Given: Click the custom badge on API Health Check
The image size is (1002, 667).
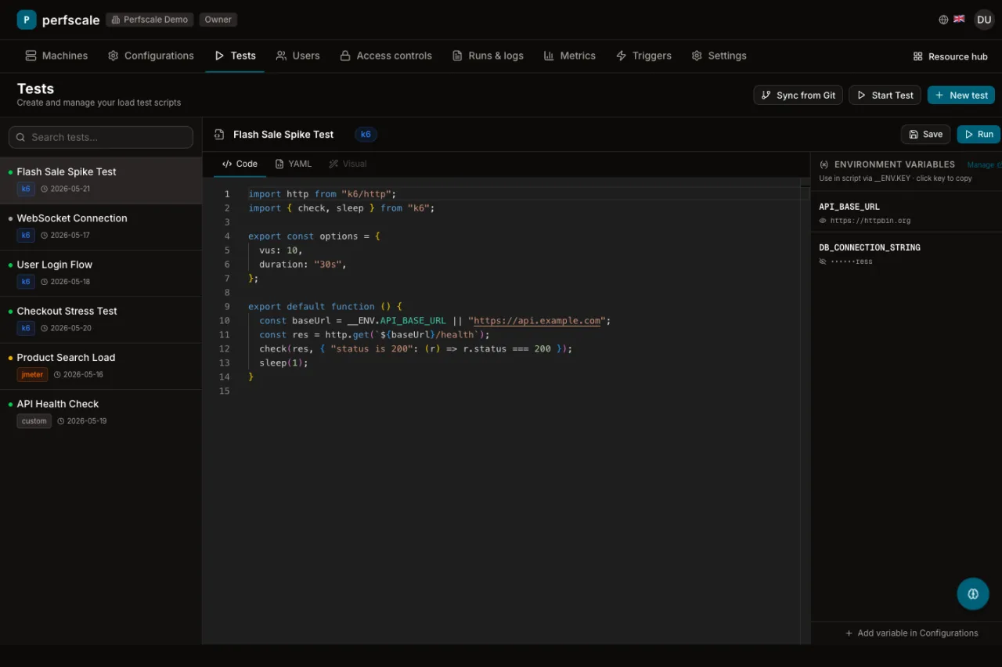Looking at the screenshot, I should 34,421.
